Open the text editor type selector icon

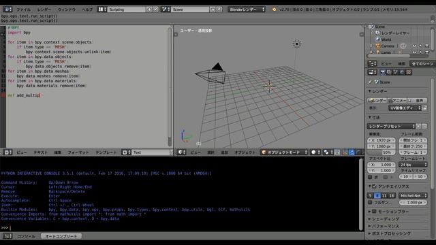tap(7, 152)
